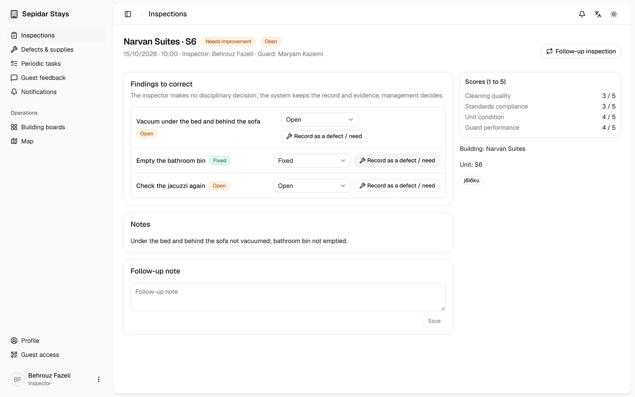The image size is (635, 397).
Task: Click the Building boards grid icon
Action: (x=14, y=127)
